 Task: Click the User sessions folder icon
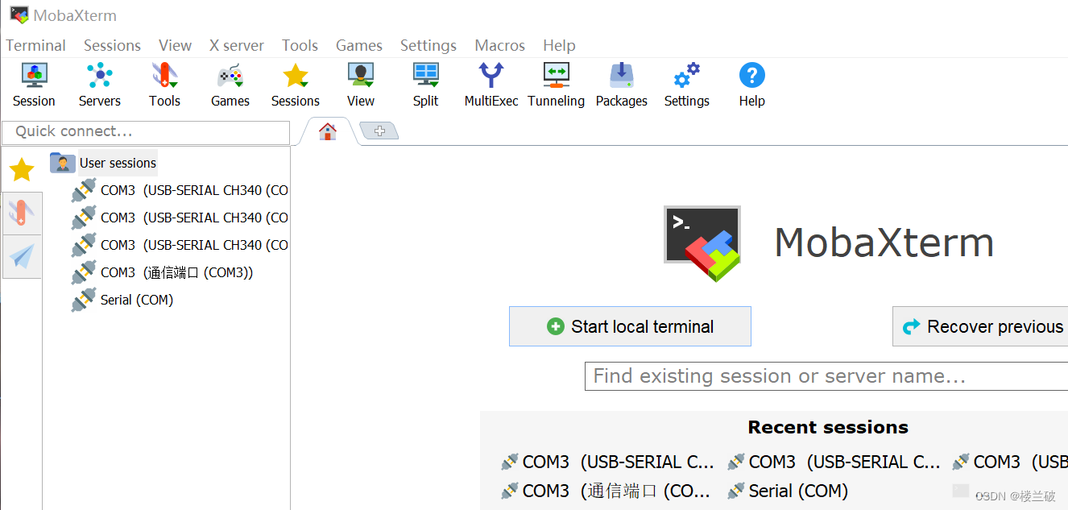coord(62,163)
